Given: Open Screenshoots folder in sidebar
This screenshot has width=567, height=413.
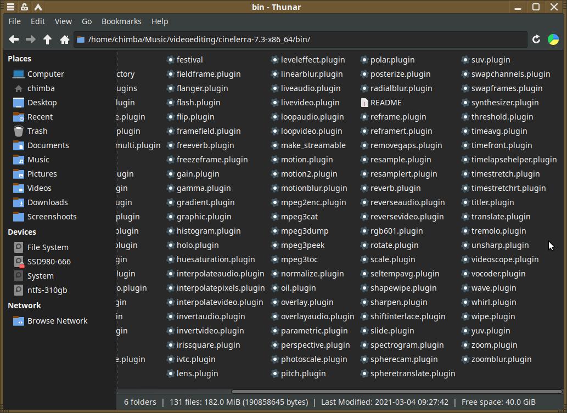Looking at the screenshot, I should click(x=45, y=217).
